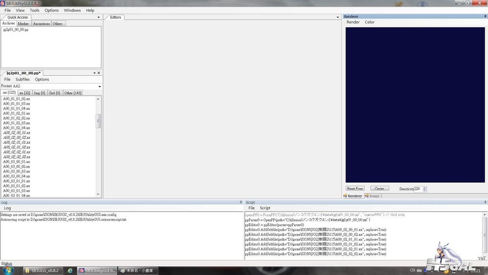Open the Quick Access panel dropdown arrow
Image resolution: width=488 pixels, height=275 pixels.
99,18
